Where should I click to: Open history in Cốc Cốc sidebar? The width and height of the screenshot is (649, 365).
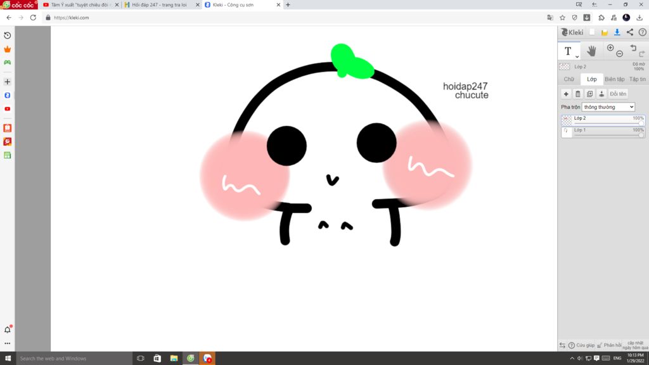click(8, 35)
